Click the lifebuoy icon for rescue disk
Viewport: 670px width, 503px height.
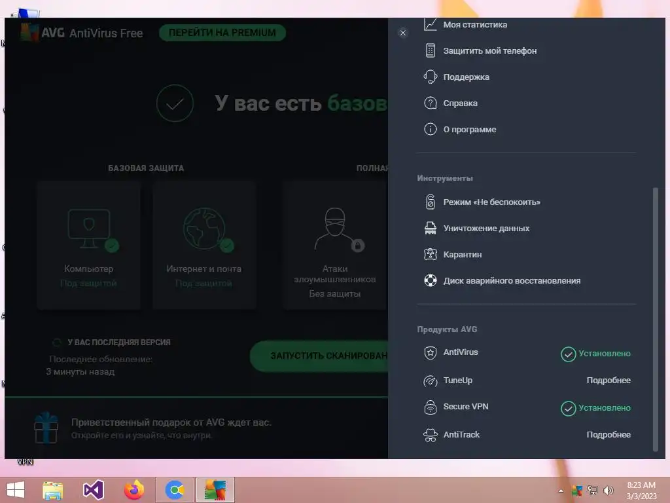[431, 280]
